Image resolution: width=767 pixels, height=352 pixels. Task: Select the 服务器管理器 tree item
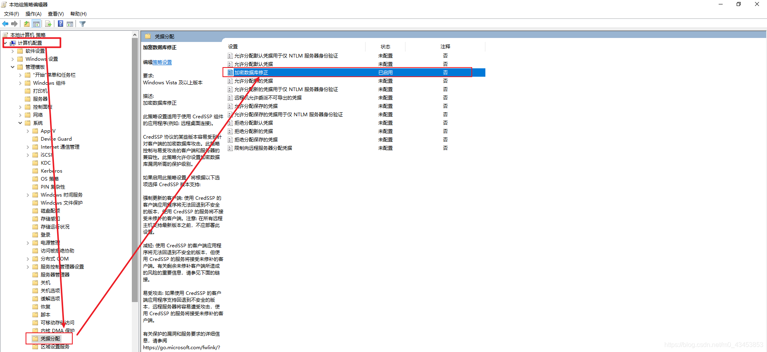pyautogui.click(x=55, y=275)
